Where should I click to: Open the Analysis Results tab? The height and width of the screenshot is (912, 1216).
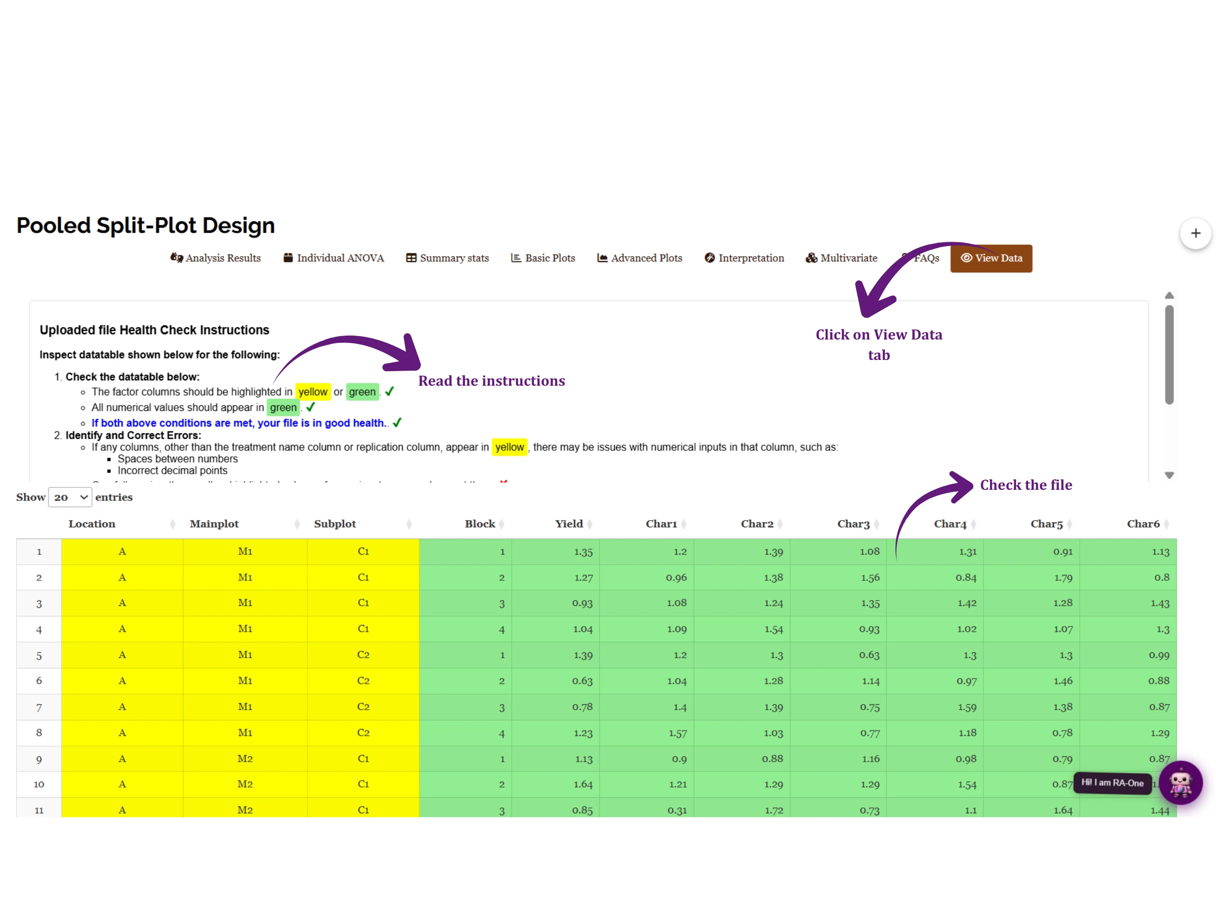coord(215,258)
